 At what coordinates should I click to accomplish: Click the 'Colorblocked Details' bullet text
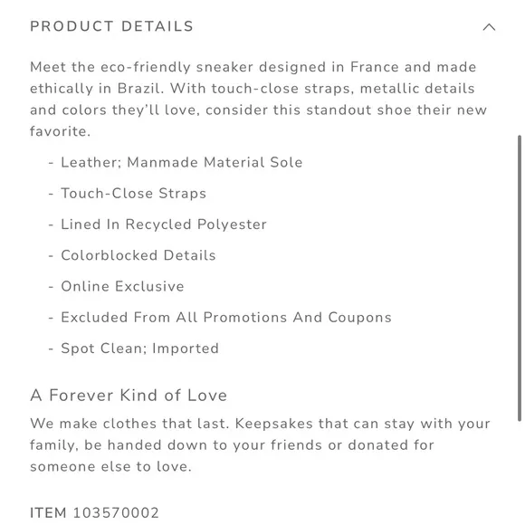click(x=138, y=255)
